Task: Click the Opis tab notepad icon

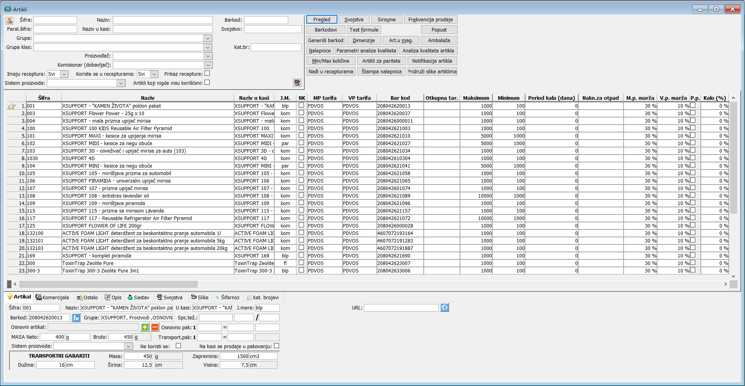Action: 108,297
